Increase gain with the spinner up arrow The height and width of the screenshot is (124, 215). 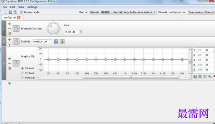pos(81,31)
